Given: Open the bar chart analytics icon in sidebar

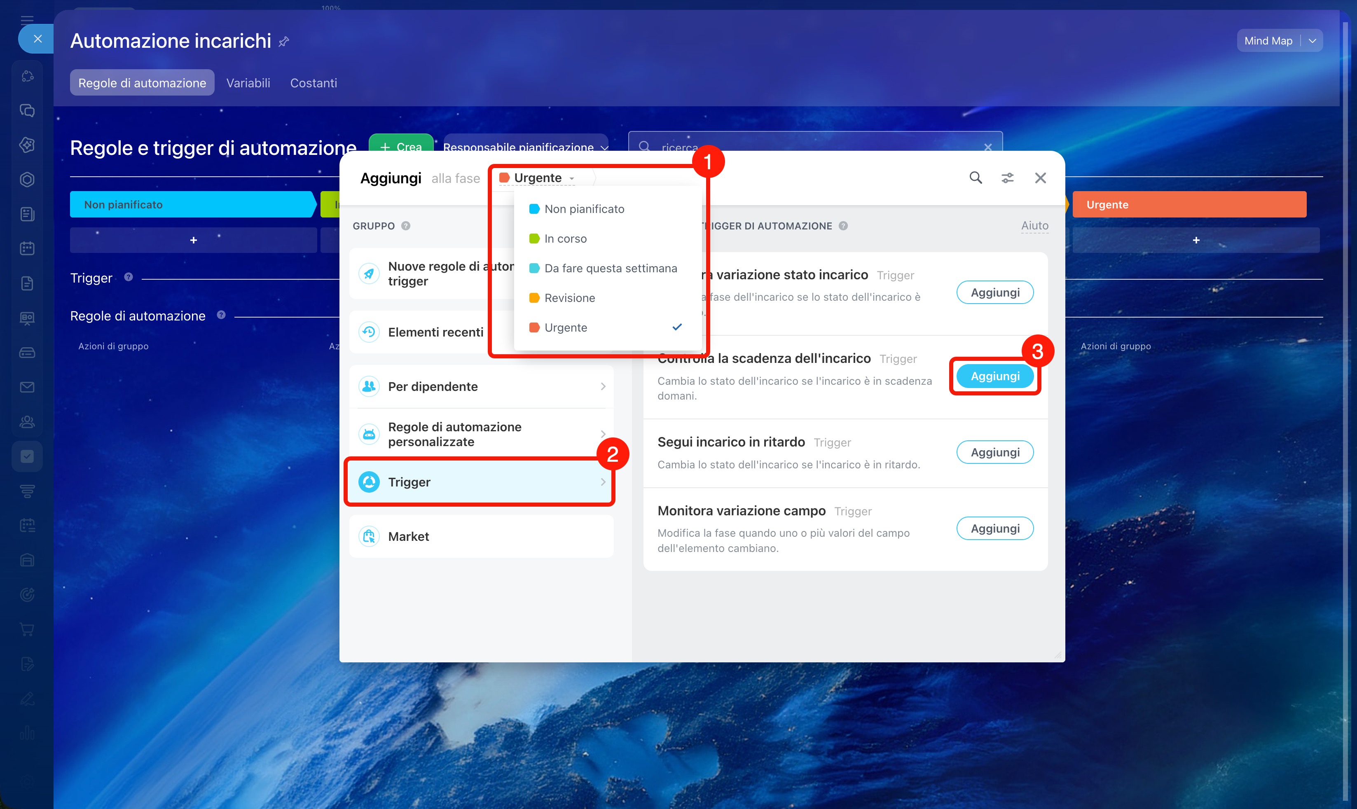Looking at the screenshot, I should click(x=27, y=733).
